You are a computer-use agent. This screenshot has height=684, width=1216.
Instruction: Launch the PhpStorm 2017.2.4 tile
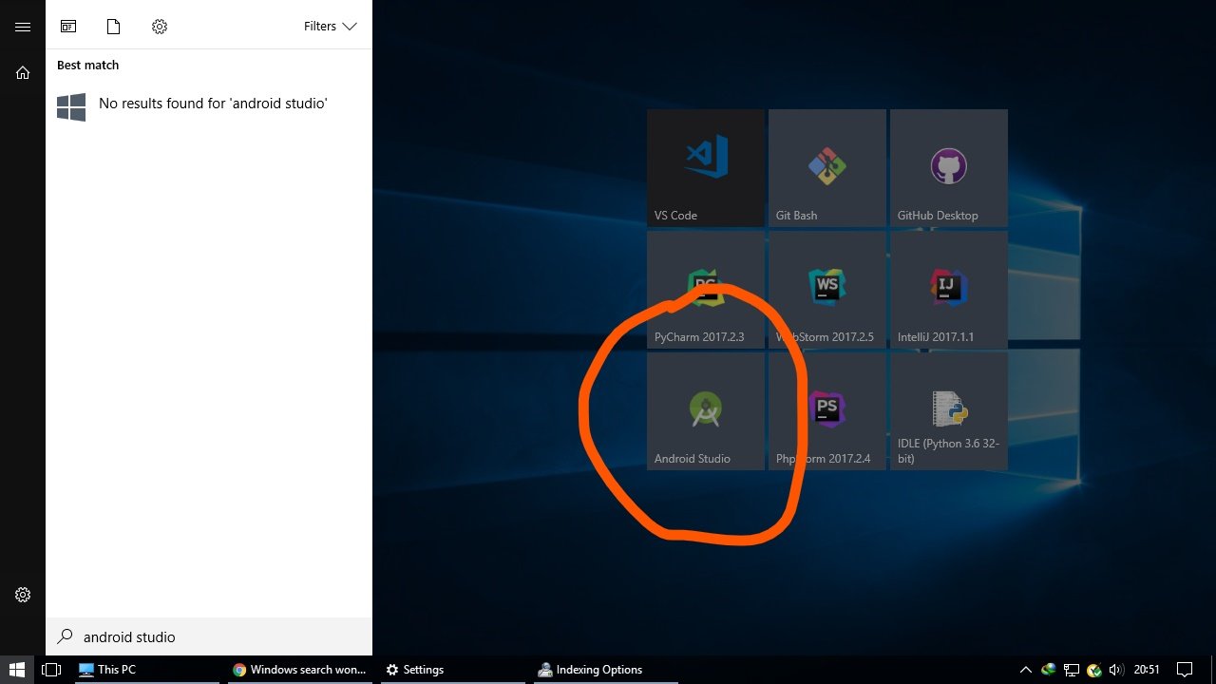click(826, 410)
